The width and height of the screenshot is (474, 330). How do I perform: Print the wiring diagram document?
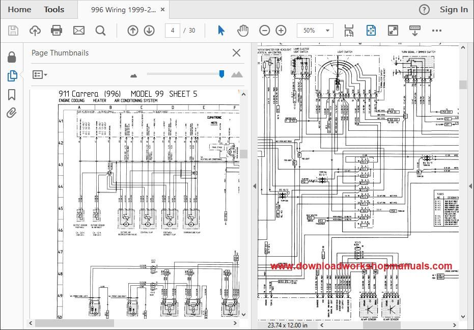tap(57, 31)
